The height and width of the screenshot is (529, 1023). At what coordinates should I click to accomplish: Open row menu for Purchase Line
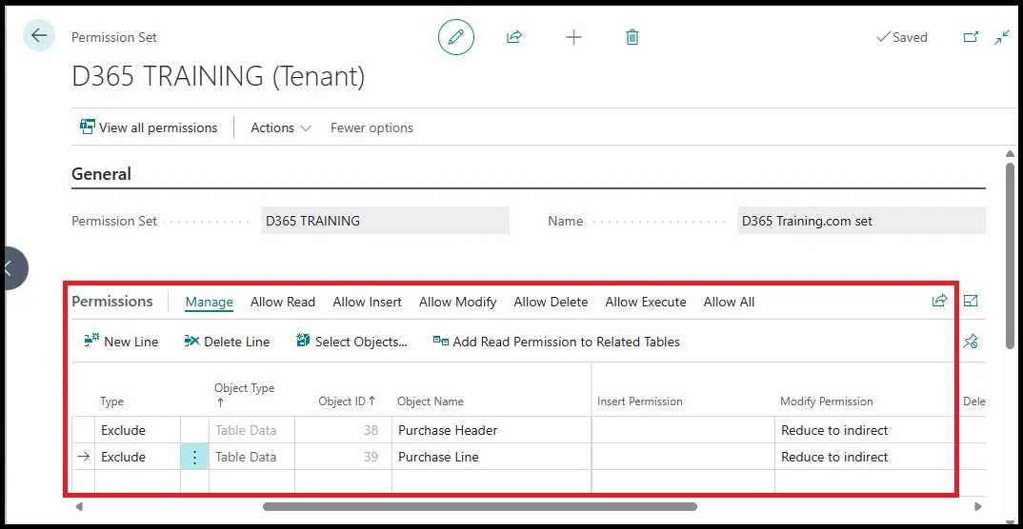(194, 457)
